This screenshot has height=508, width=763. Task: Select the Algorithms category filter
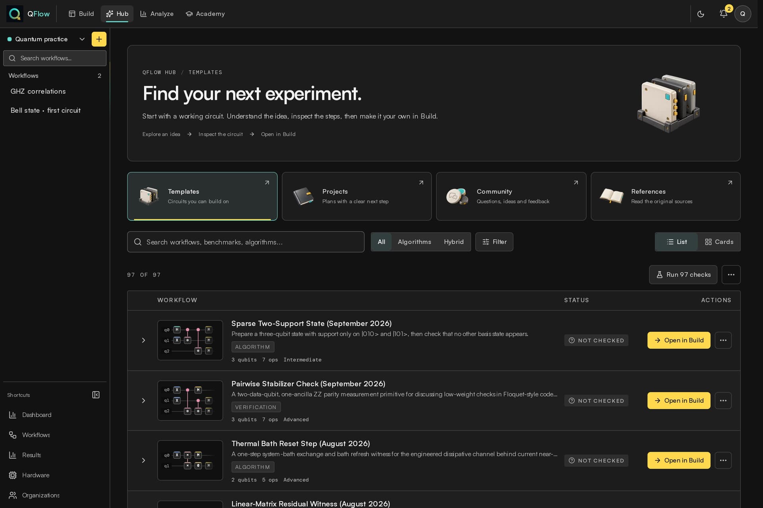(x=414, y=242)
